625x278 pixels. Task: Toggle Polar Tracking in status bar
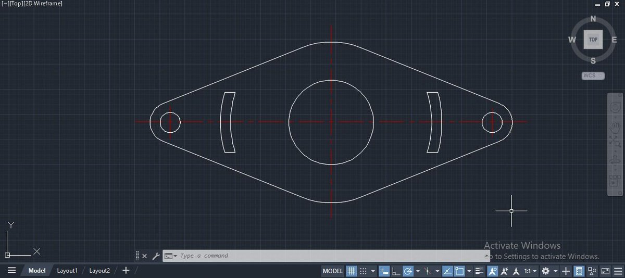pos(408,271)
